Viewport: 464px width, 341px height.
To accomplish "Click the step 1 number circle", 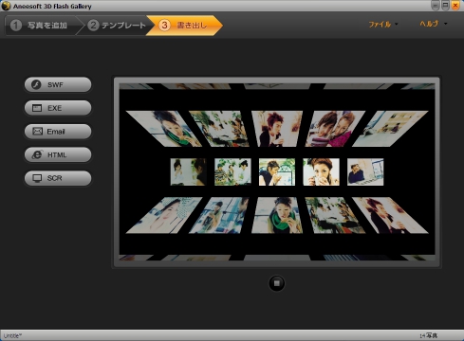I will [16, 26].
